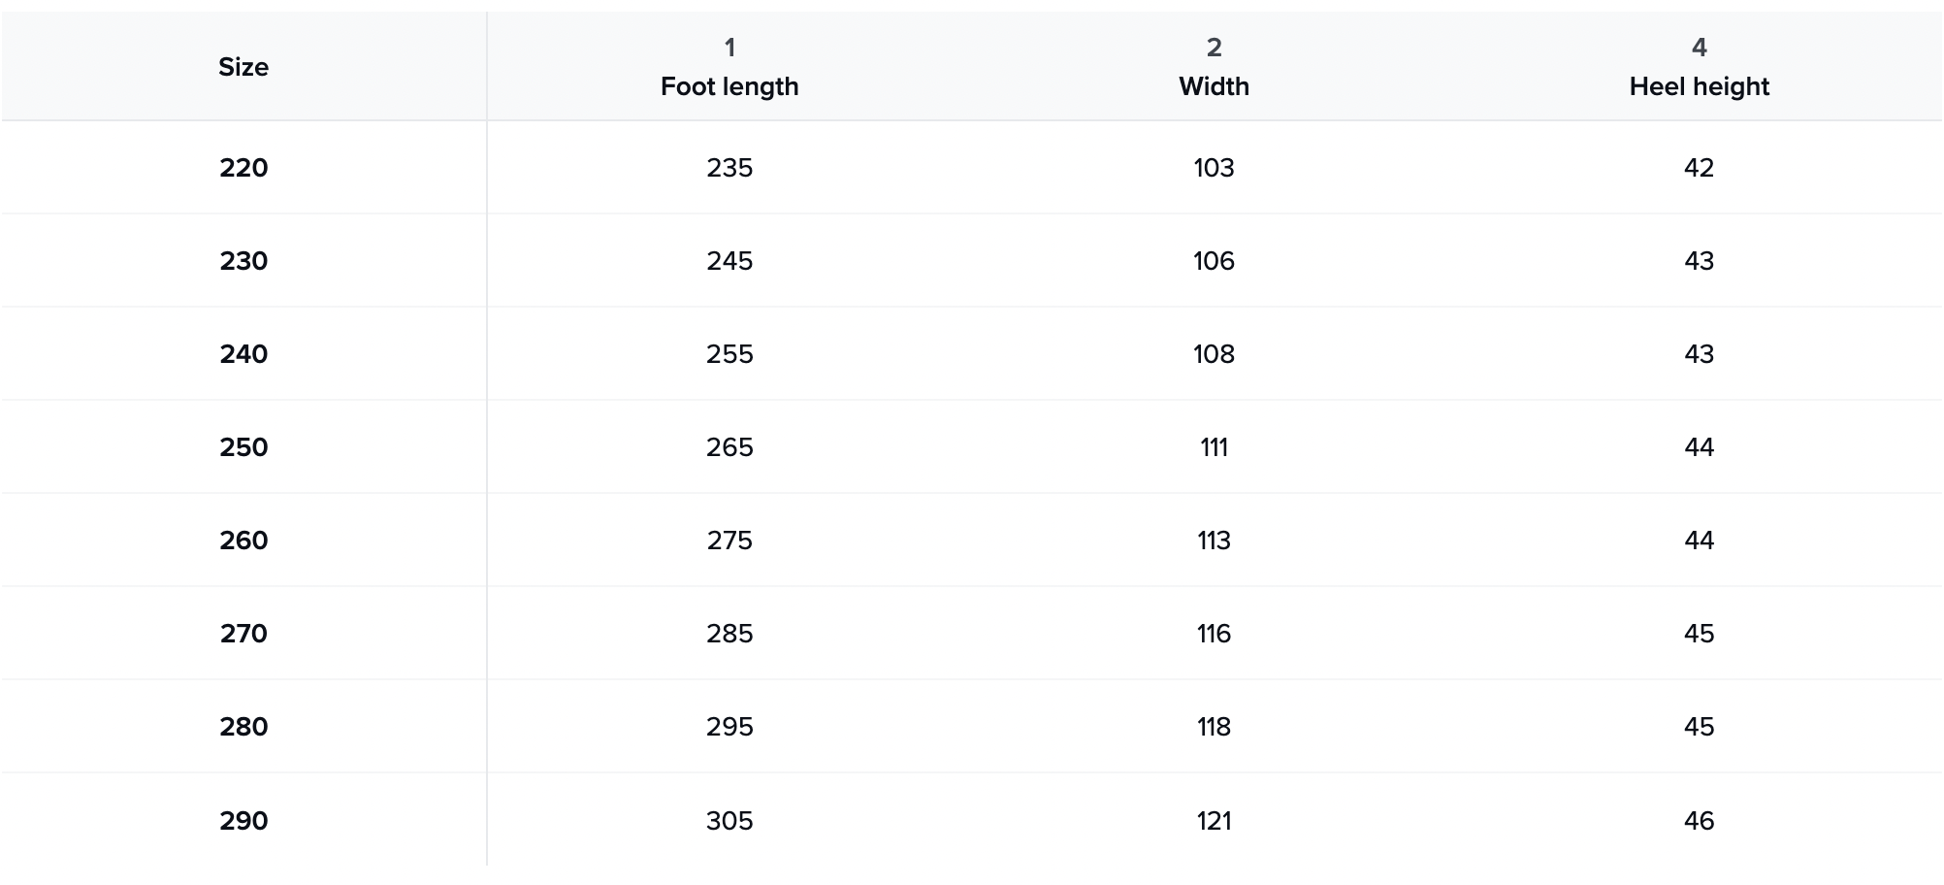Click the Foot length column header

pyautogui.click(x=729, y=86)
